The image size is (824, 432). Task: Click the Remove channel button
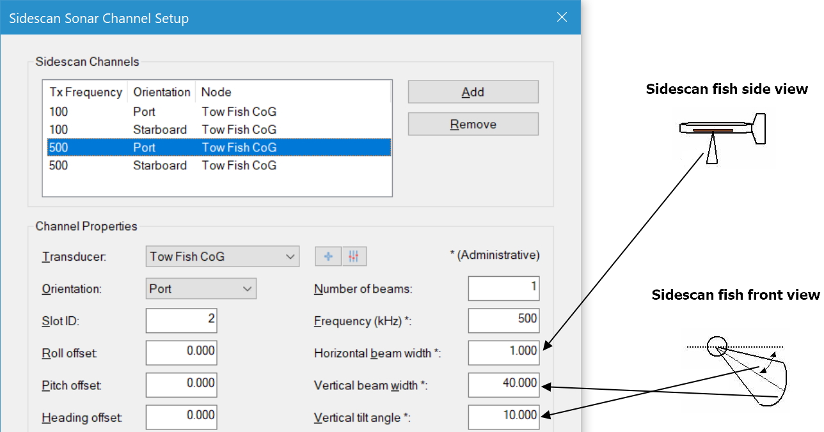pyautogui.click(x=473, y=124)
